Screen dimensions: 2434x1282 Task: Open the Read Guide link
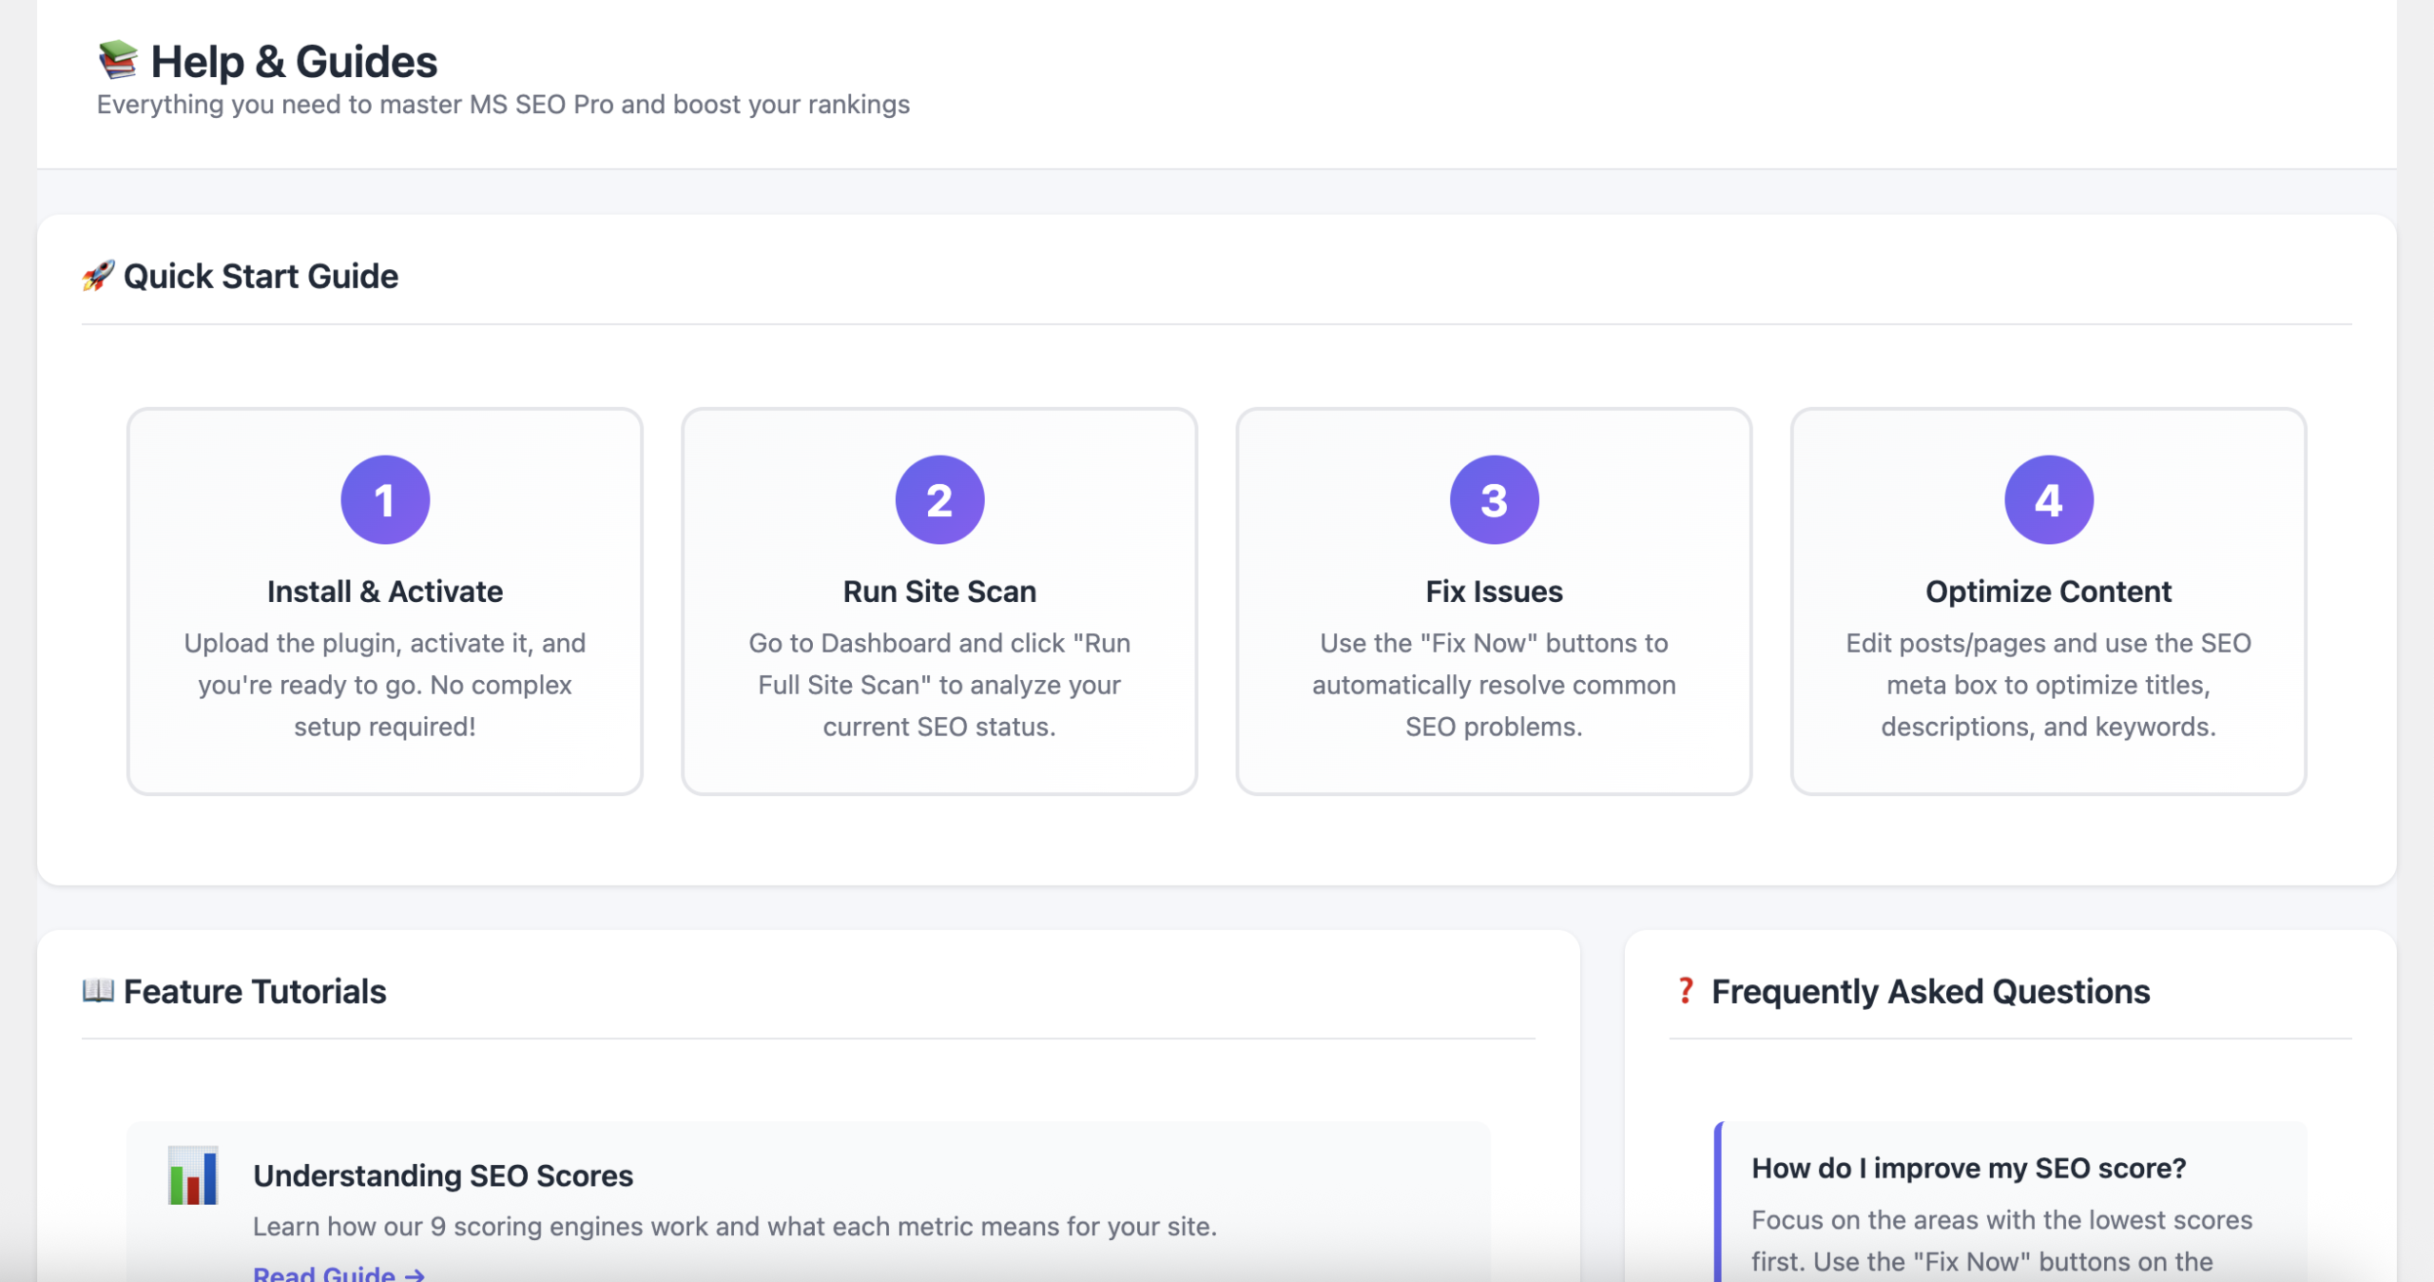[x=338, y=1272]
